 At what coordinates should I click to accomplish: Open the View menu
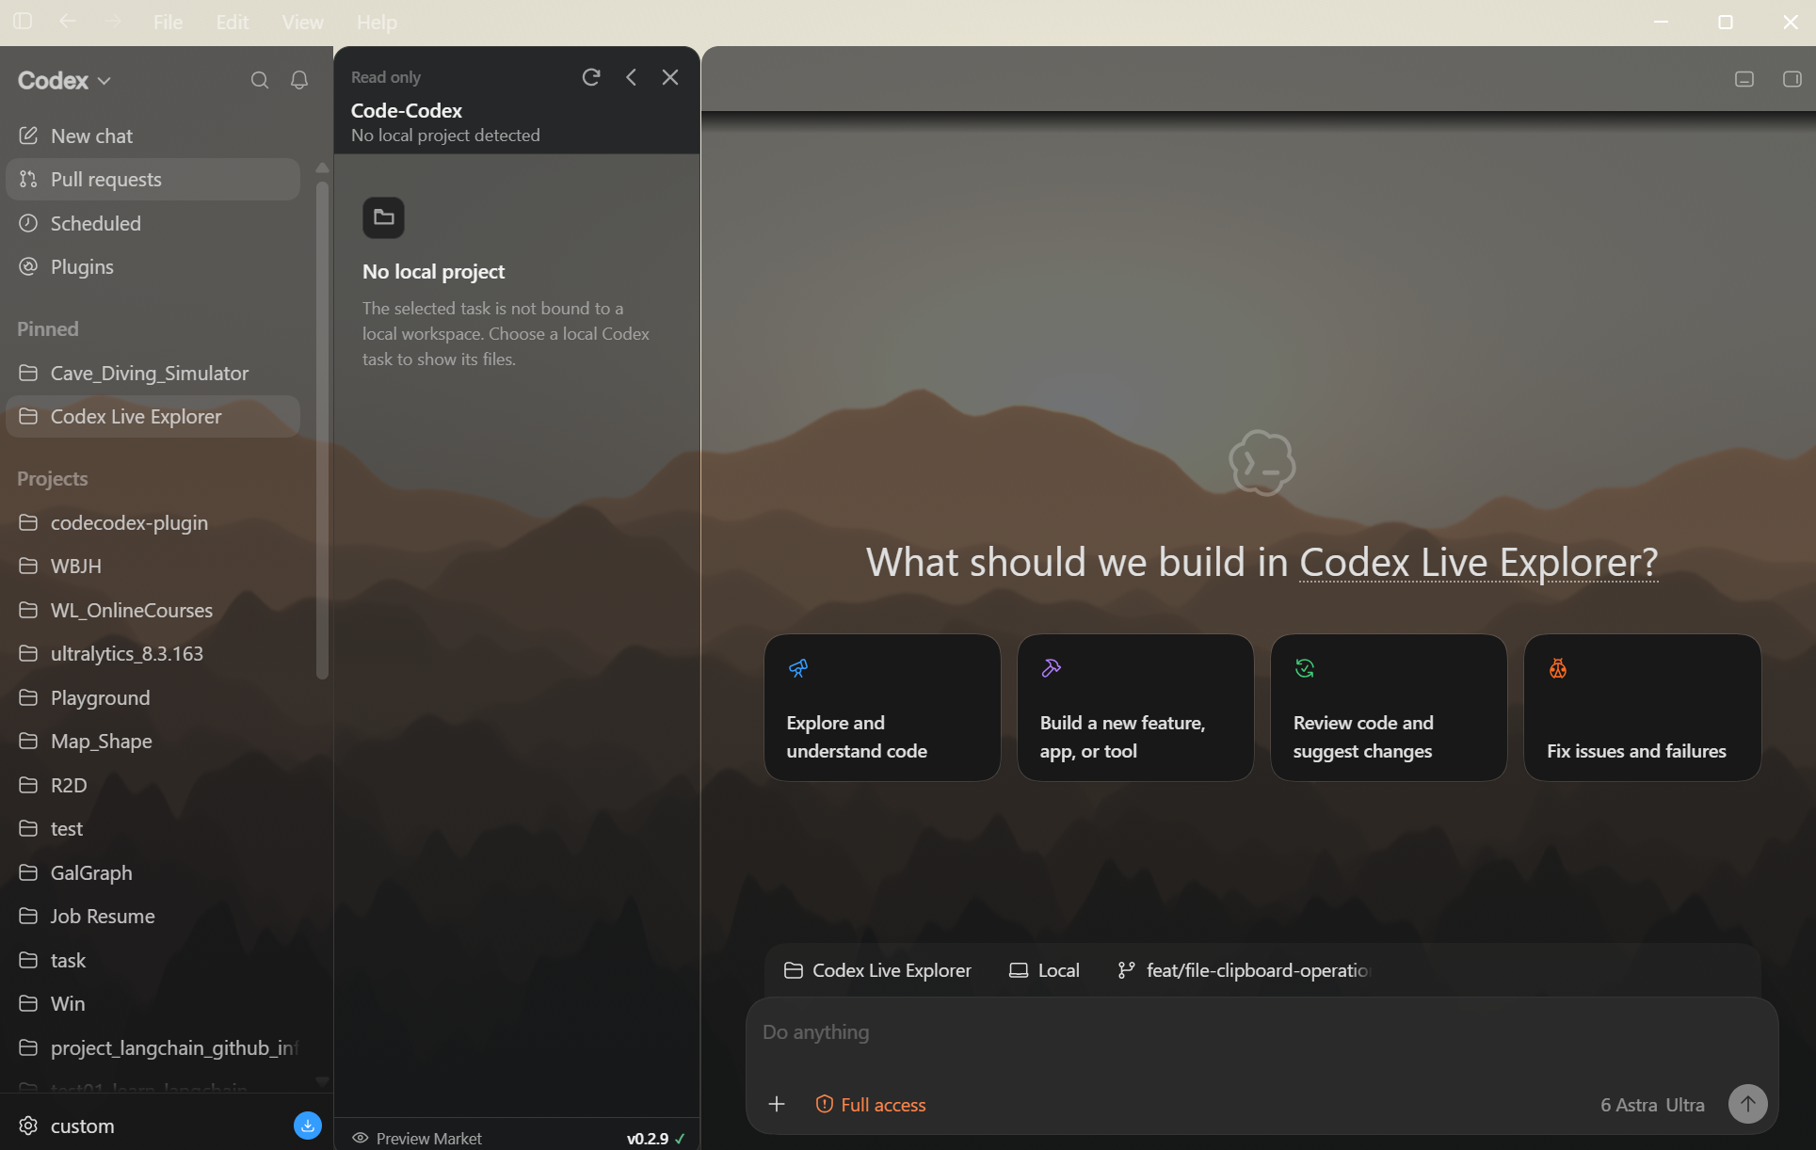(x=302, y=22)
